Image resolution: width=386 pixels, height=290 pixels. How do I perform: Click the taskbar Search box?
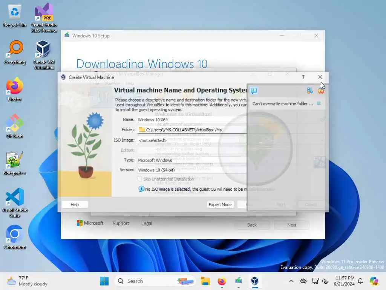click(155, 281)
